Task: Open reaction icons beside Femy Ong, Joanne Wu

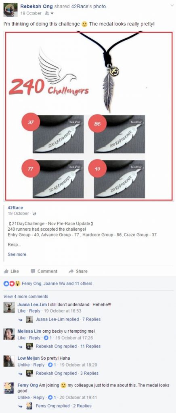Action: pos(12,284)
